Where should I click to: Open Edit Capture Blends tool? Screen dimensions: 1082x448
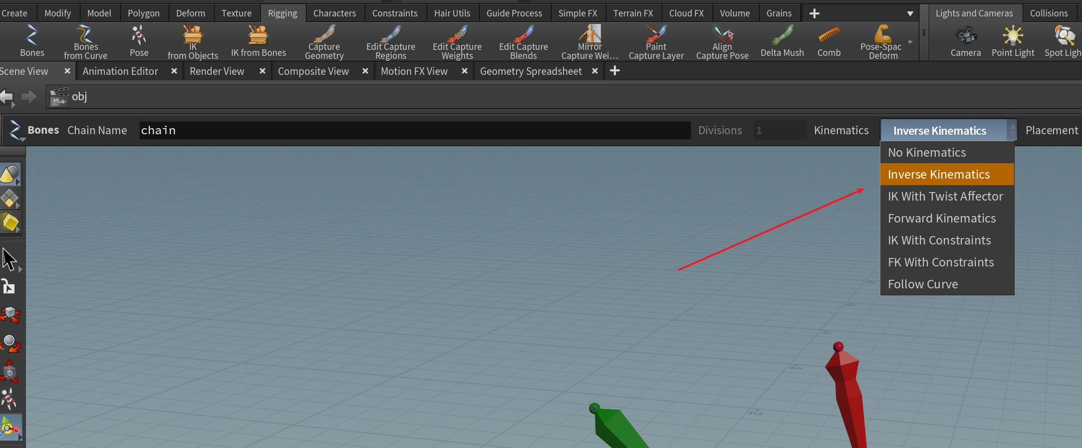coord(524,42)
